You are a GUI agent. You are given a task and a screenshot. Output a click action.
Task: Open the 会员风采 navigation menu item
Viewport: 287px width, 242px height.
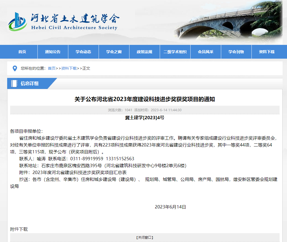pos(205,52)
